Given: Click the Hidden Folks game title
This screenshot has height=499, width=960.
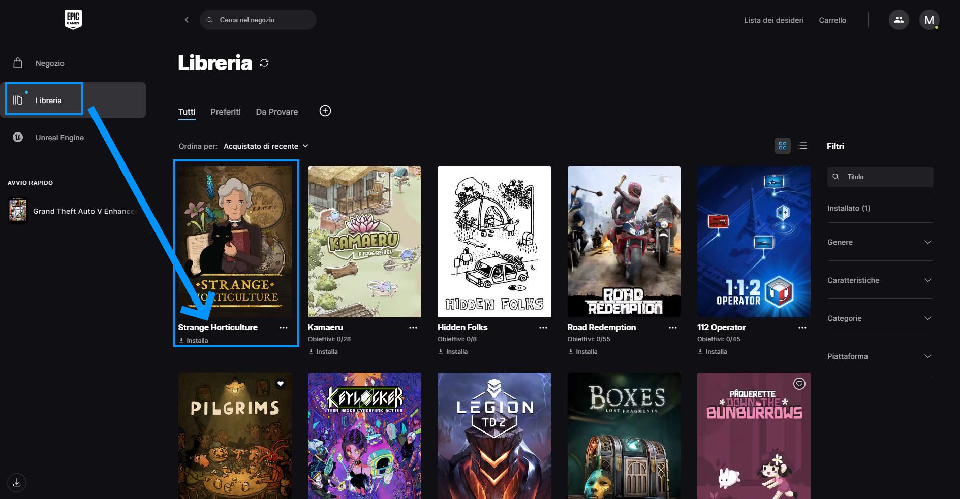Looking at the screenshot, I should click(x=462, y=328).
